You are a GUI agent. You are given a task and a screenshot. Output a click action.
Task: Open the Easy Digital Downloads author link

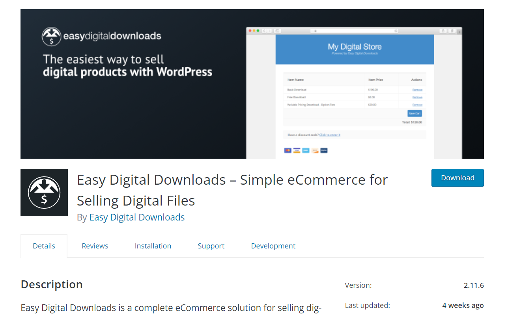[x=137, y=217]
